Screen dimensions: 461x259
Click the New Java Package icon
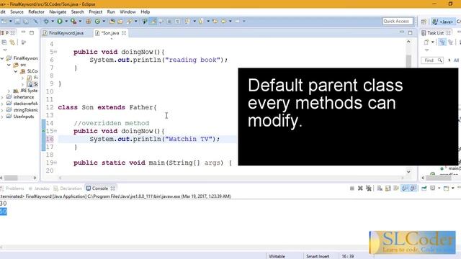[88, 21]
